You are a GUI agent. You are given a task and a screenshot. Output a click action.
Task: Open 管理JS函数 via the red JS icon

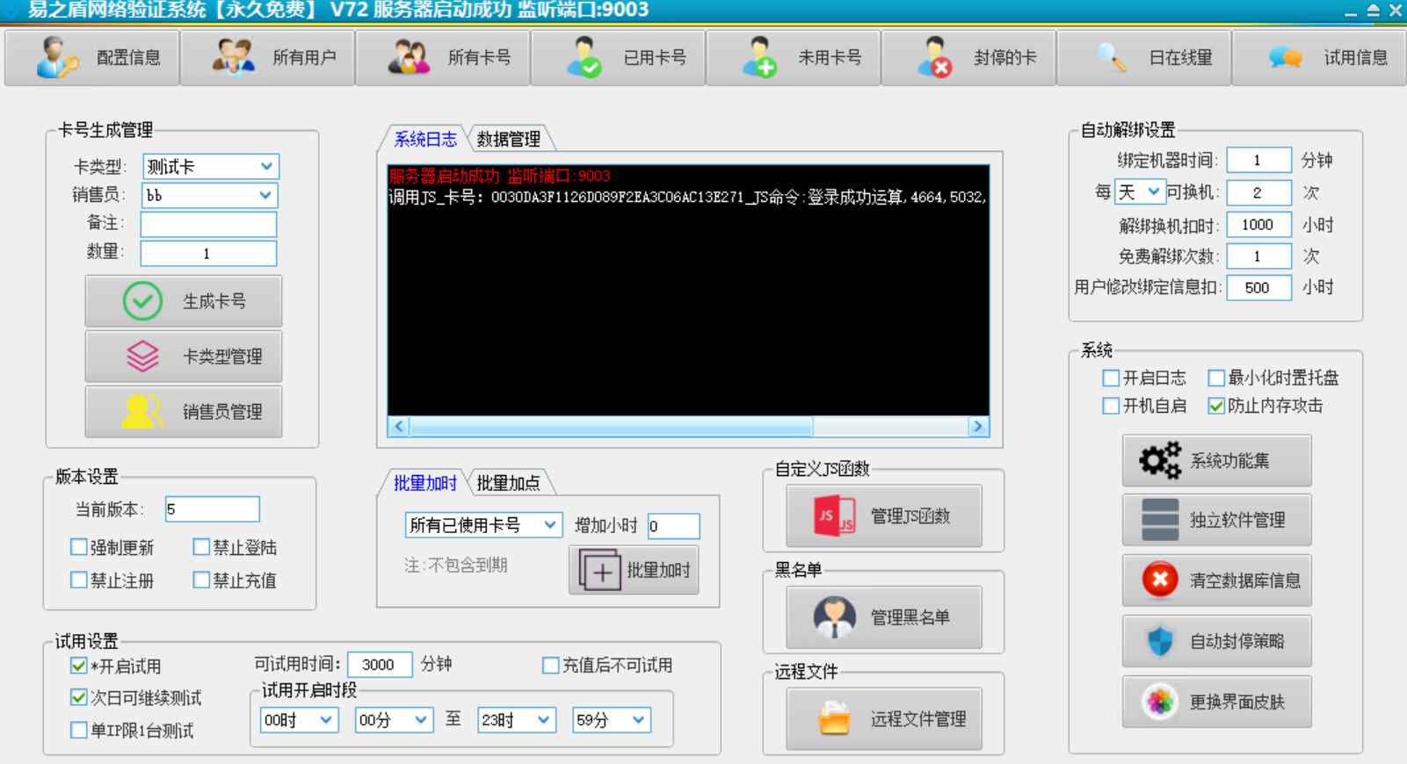coord(833,516)
